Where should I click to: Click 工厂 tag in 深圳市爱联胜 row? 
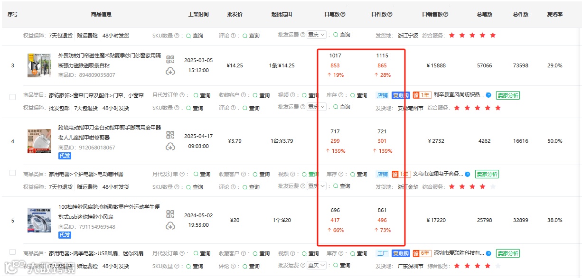[x=383, y=253]
